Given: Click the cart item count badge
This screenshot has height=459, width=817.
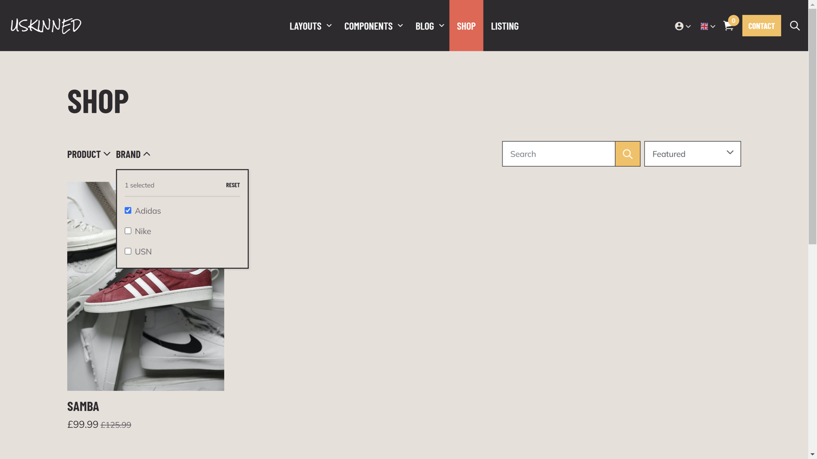Looking at the screenshot, I should pos(734,20).
